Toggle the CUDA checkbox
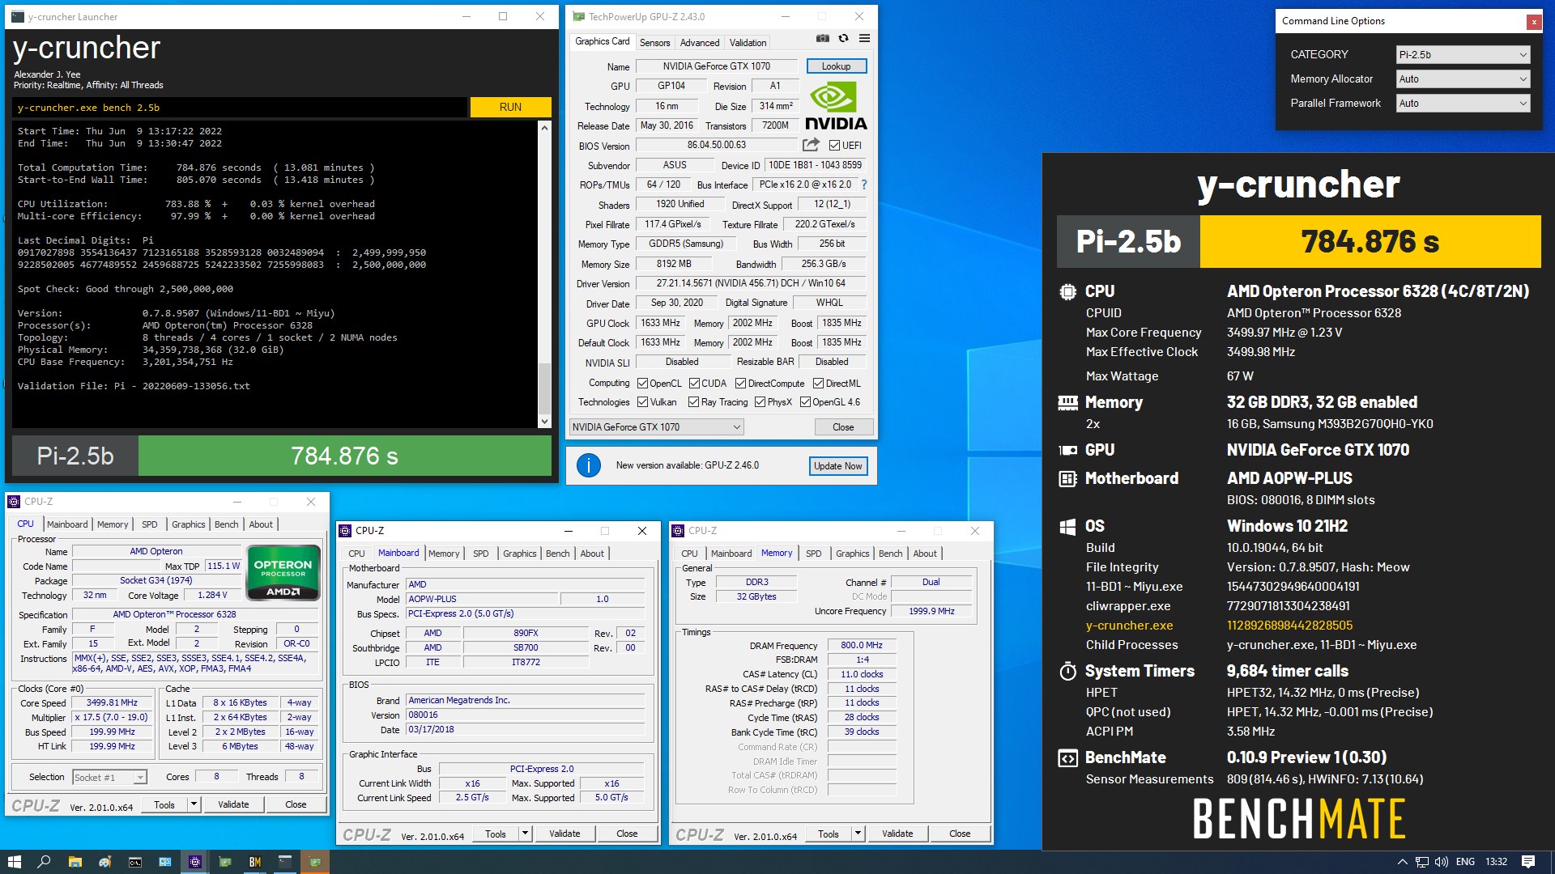The image size is (1555, 874). 694,384
